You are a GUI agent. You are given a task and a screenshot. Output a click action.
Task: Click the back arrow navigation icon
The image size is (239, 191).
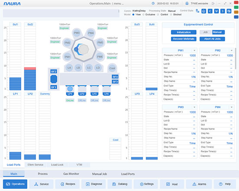(x=210, y=11)
